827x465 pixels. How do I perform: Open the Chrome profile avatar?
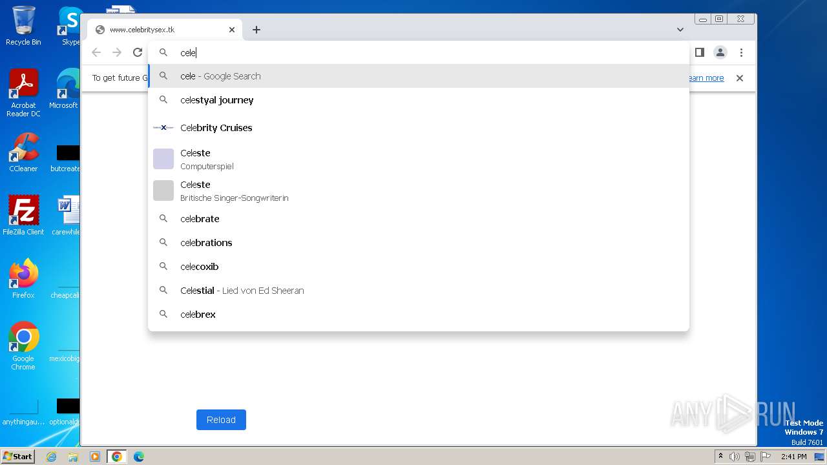[720, 52]
